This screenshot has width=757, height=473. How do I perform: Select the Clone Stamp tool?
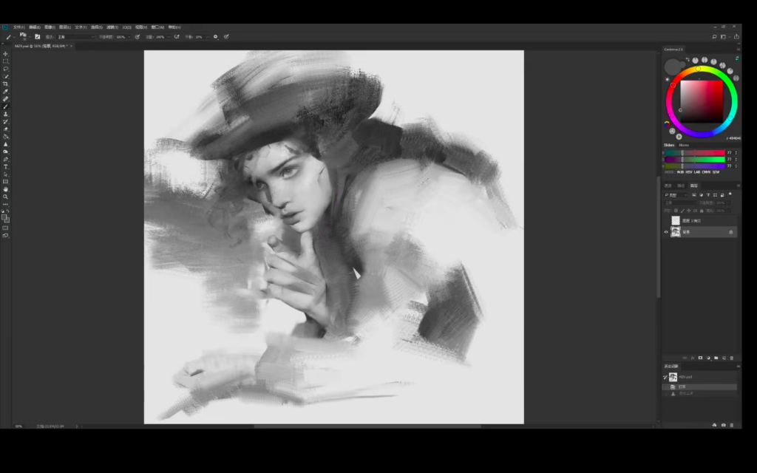coord(5,114)
